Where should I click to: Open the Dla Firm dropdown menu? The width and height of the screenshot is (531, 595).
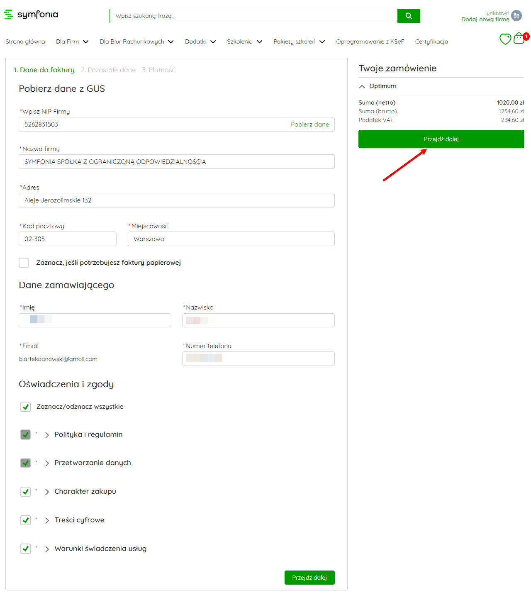click(72, 41)
